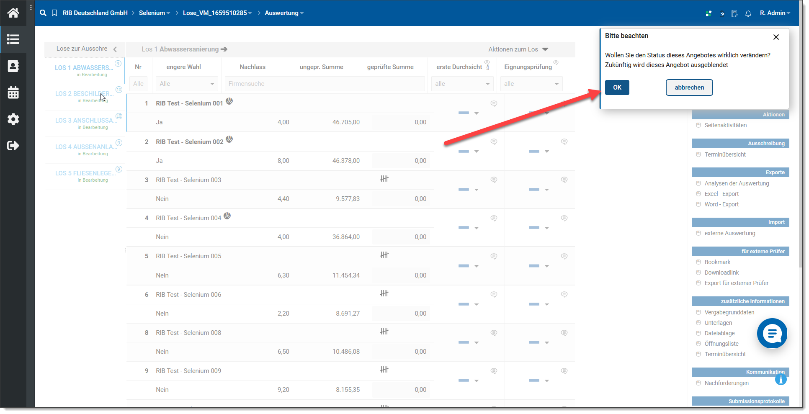This screenshot has width=809, height=414.
Task: Open the list view sidebar icon
Action: click(13, 39)
